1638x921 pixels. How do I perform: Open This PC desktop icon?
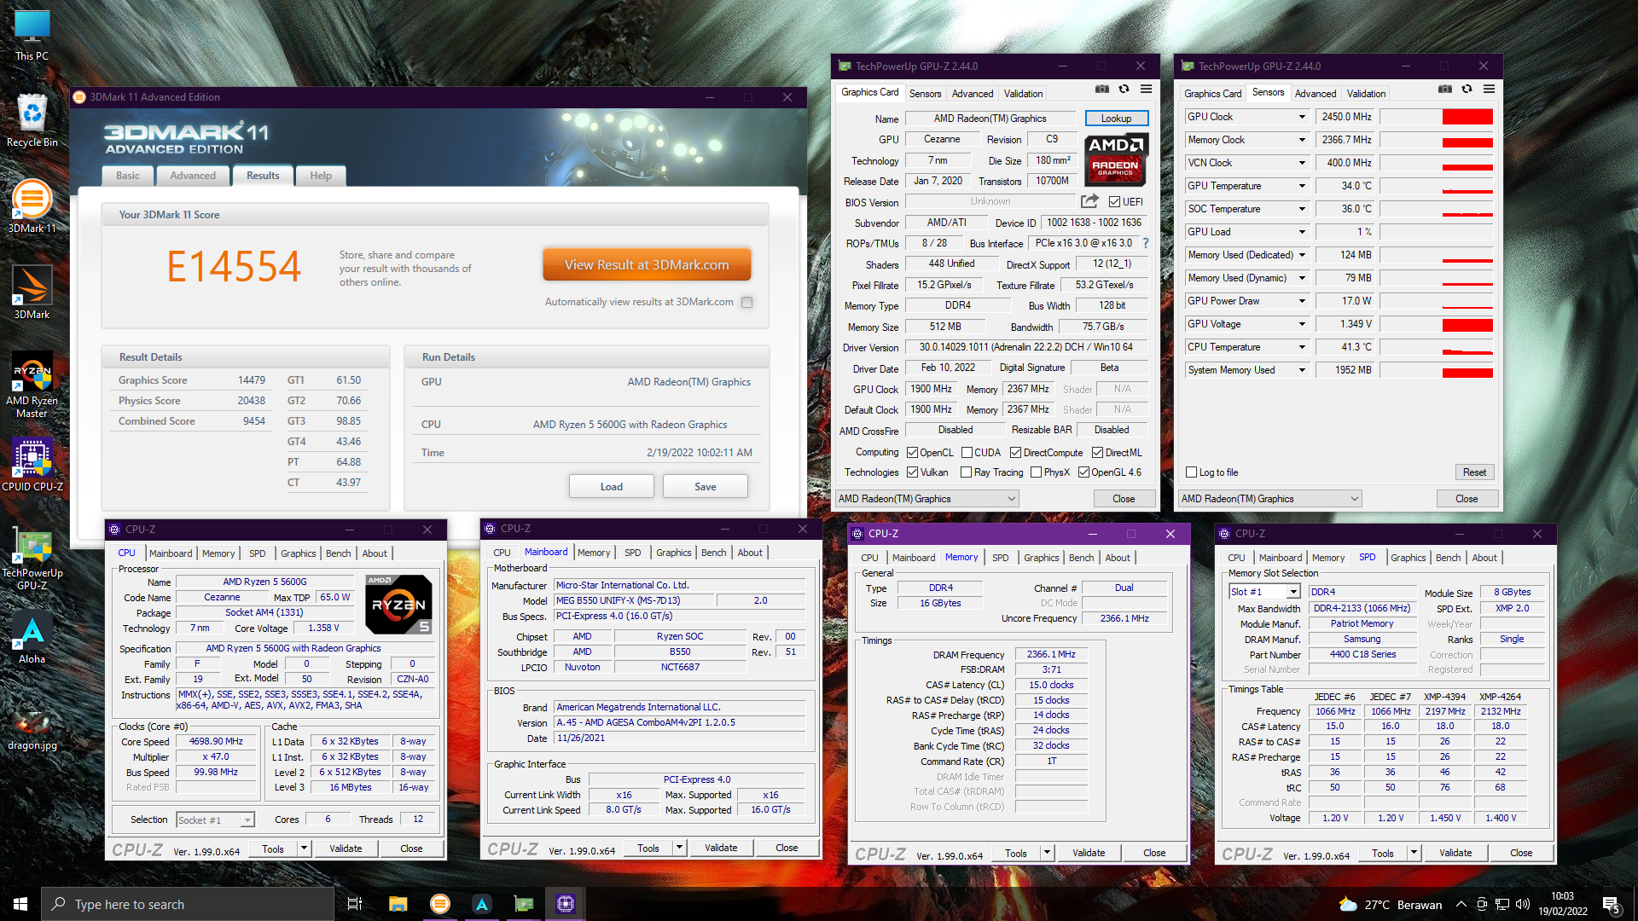click(x=32, y=36)
